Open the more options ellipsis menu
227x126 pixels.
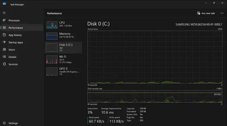pos(221,13)
